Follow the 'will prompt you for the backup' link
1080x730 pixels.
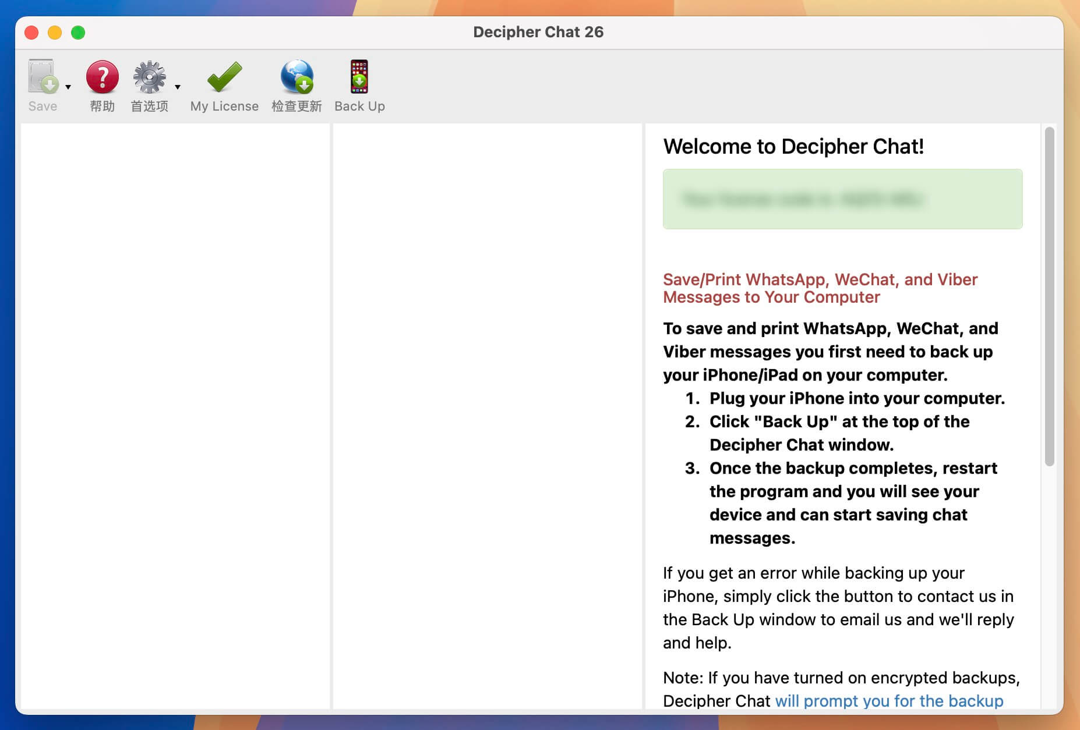[x=889, y=701]
